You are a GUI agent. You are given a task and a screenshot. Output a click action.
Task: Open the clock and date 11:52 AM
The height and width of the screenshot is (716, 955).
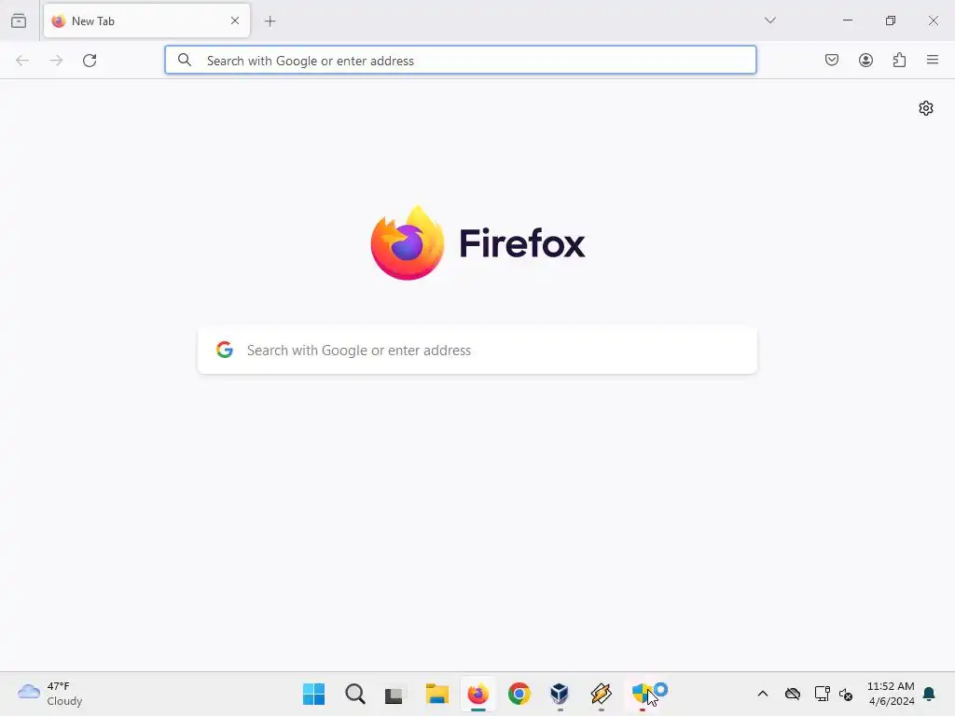pos(891,694)
